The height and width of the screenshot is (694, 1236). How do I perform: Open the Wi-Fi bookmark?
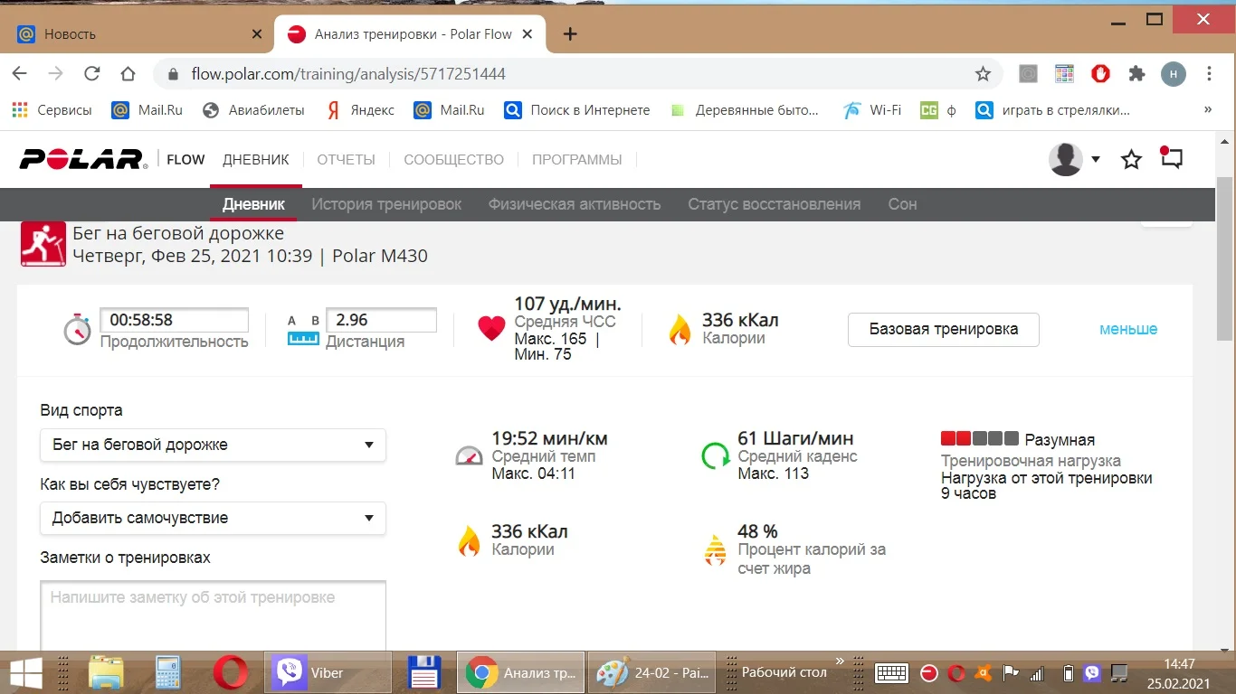click(x=872, y=110)
